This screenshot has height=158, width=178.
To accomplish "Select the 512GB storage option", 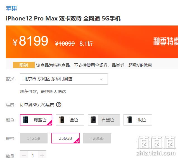I will click(x=34, y=138).
